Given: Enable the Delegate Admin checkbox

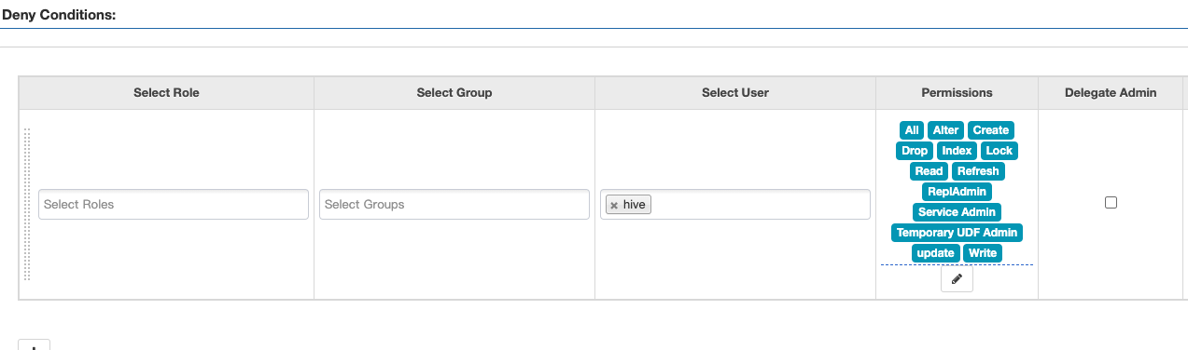Looking at the screenshot, I should tap(1111, 202).
